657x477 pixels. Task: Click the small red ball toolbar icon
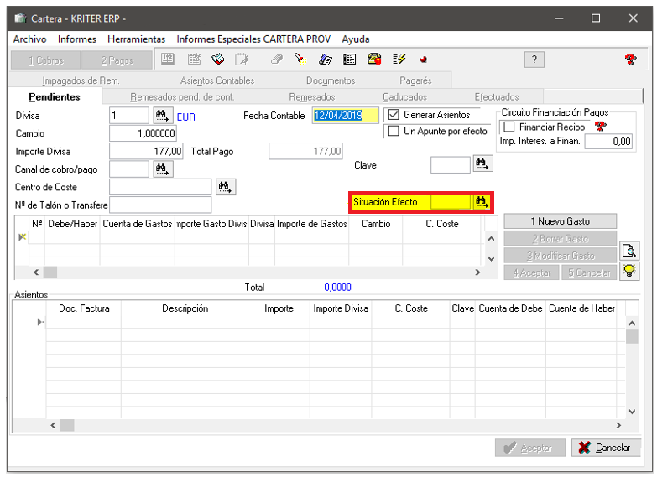pyautogui.click(x=423, y=60)
